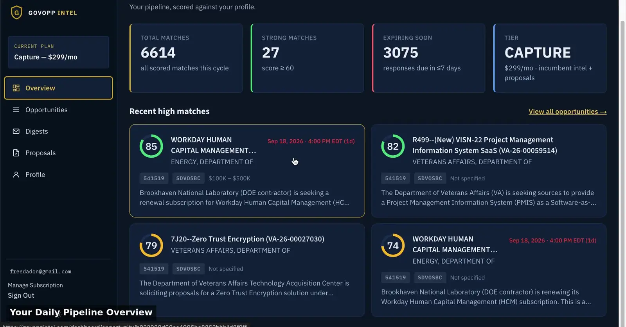This screenshot has width=626, height=327.
Task: Click the 541519 tag on Zero Trust card
Action: click(154, 269)
